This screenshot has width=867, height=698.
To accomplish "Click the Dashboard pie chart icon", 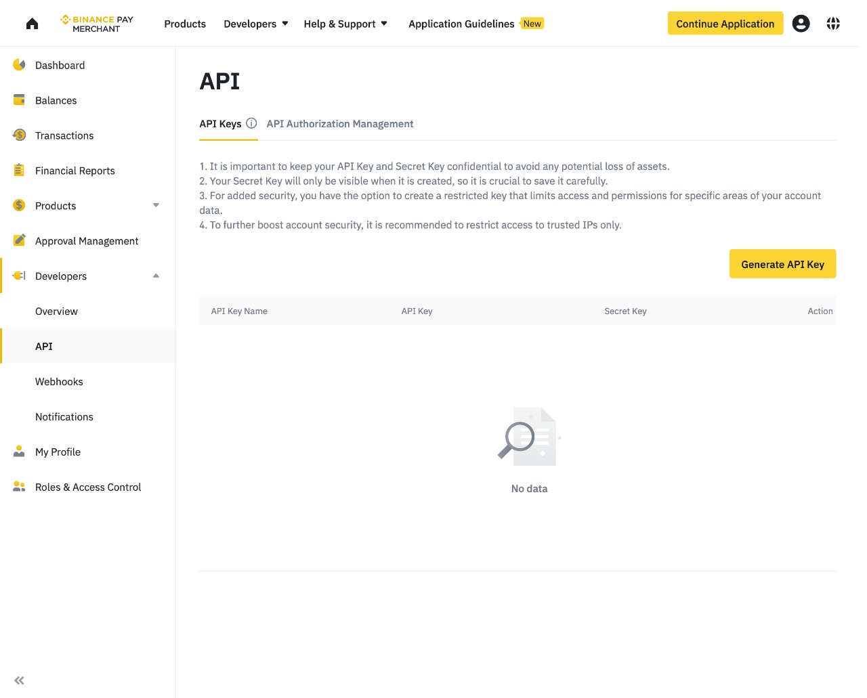I will (19, 65).
